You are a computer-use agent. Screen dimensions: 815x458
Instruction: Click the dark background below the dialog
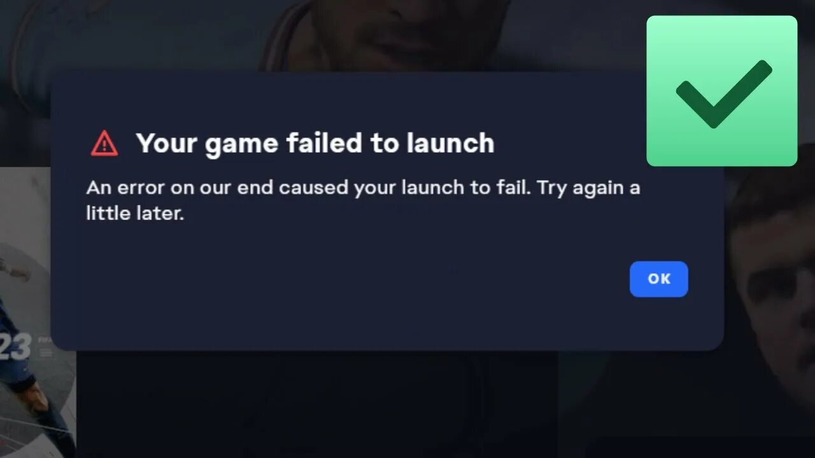[x=318, y=404]
